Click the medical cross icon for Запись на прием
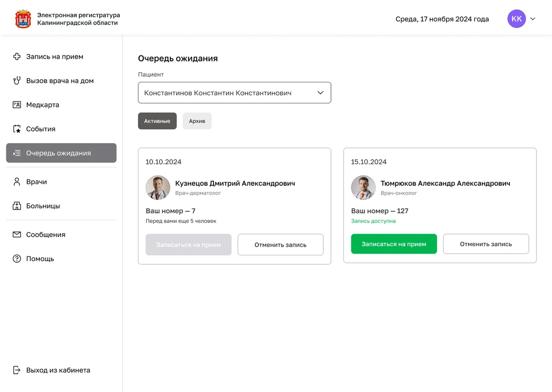 [17, 57]
